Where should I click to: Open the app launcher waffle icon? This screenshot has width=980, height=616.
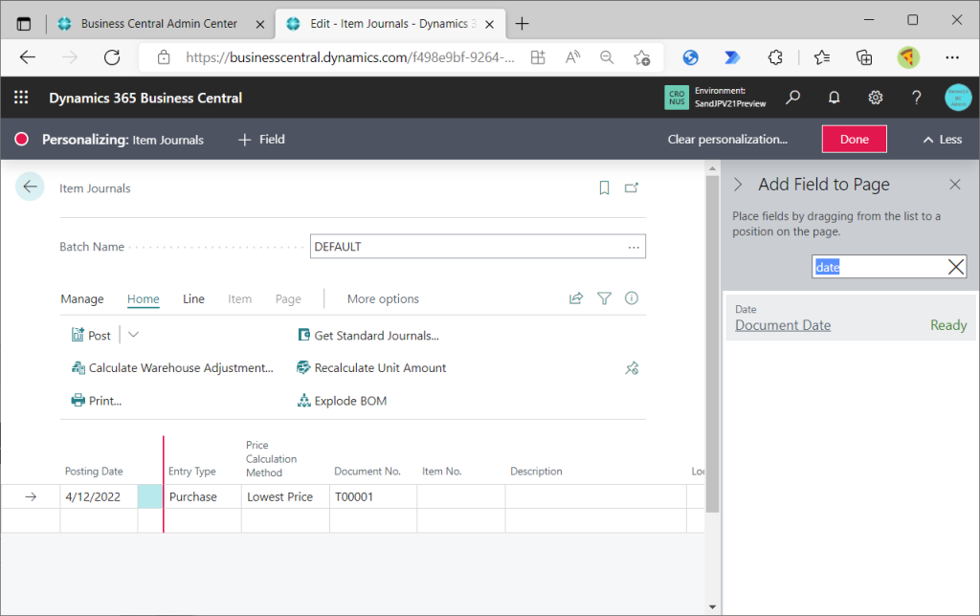21,98
